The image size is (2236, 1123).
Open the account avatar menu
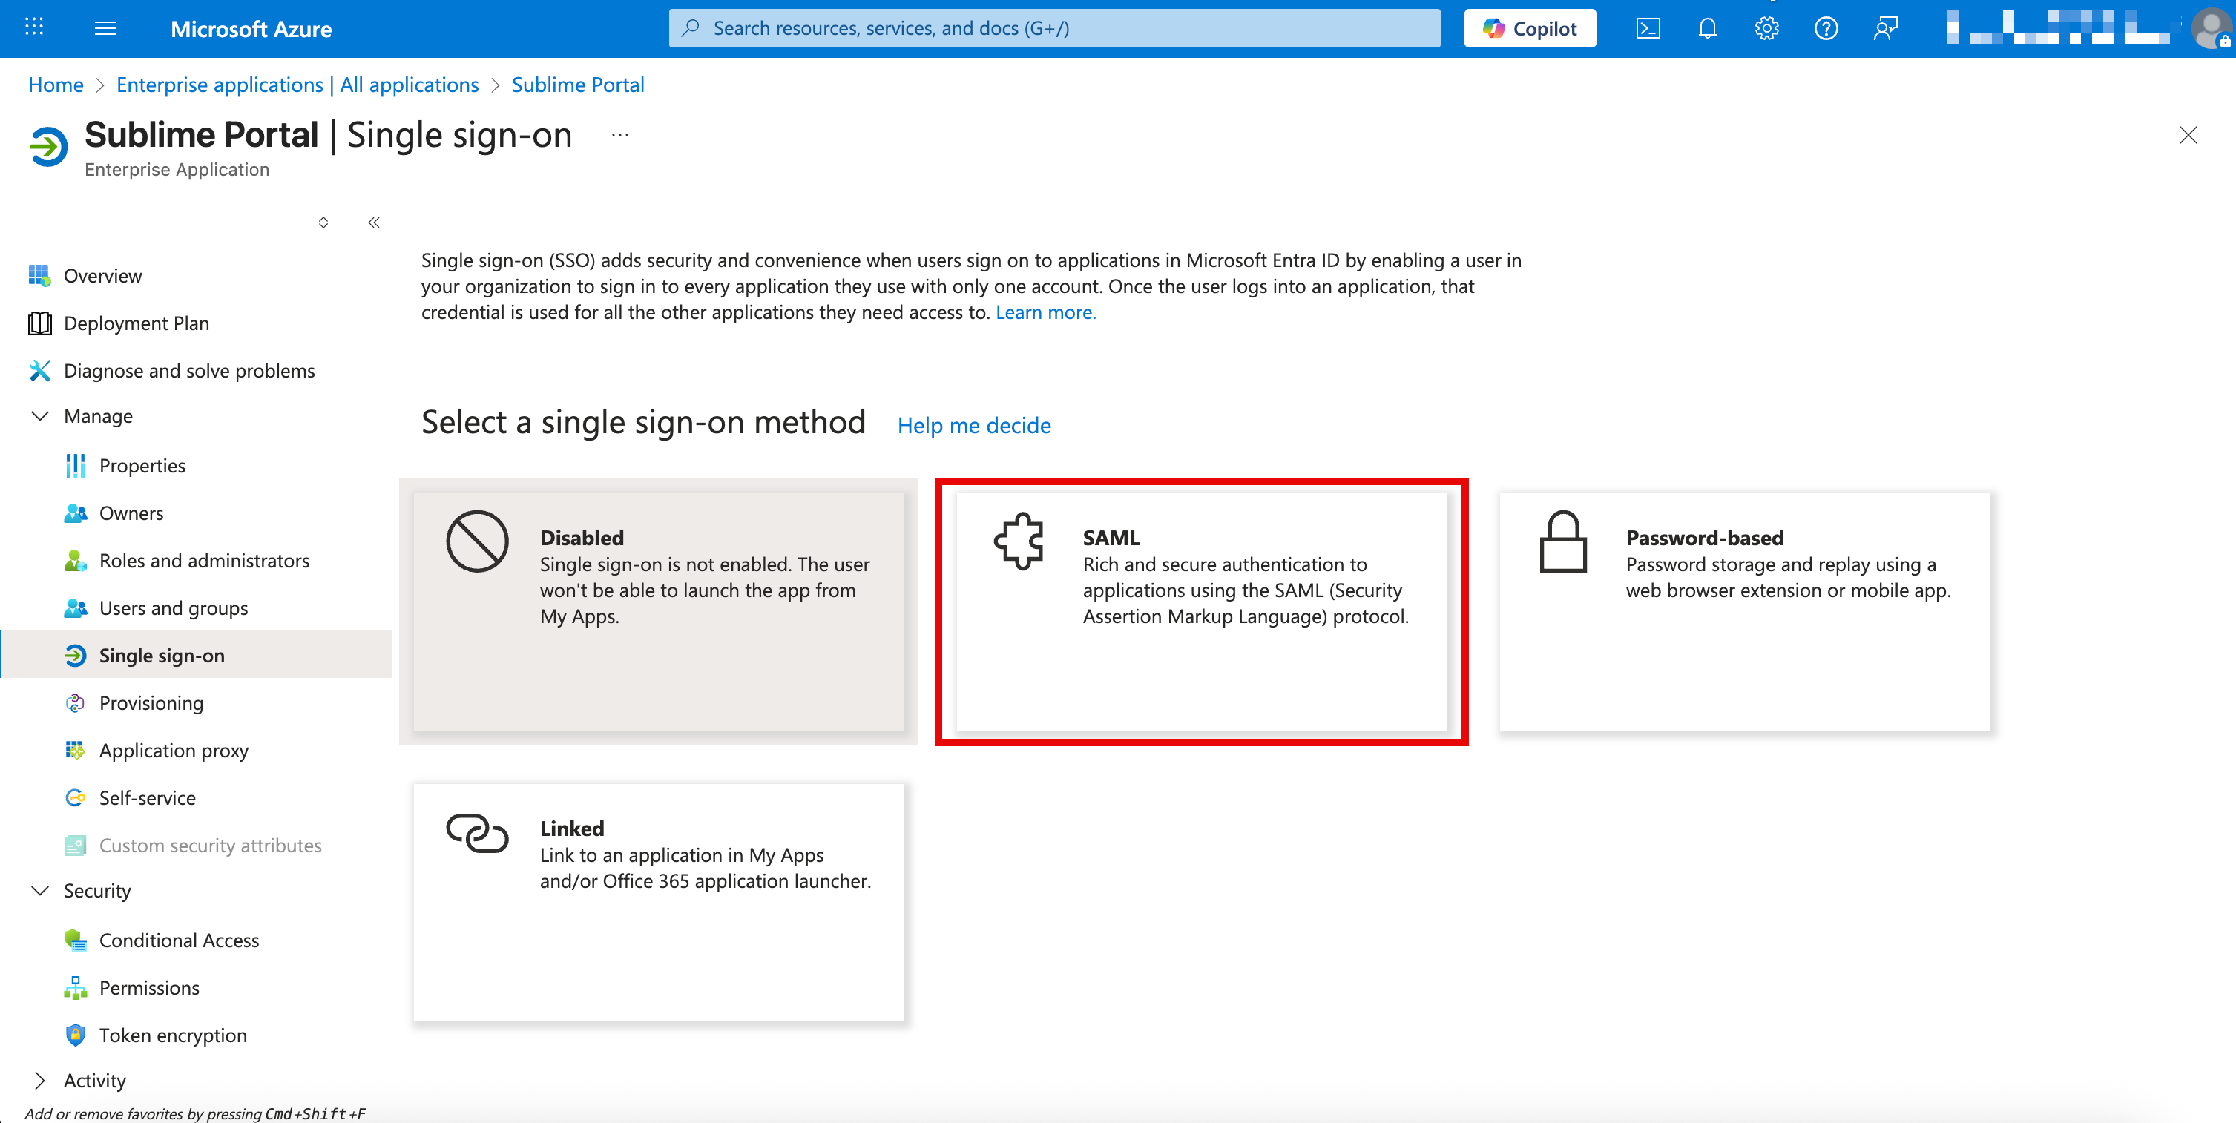(x=2210, y=29)
